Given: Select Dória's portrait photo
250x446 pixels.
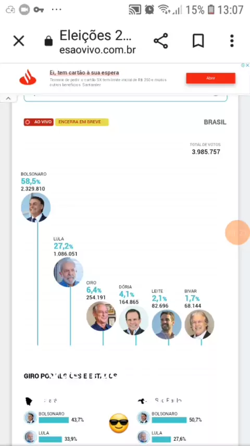Looking at the screenshot, I should point(134,321).
